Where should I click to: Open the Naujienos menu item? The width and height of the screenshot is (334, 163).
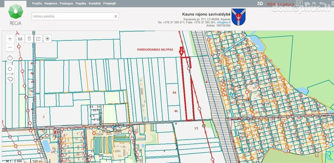pyautogui.click(x=51, y=4)
